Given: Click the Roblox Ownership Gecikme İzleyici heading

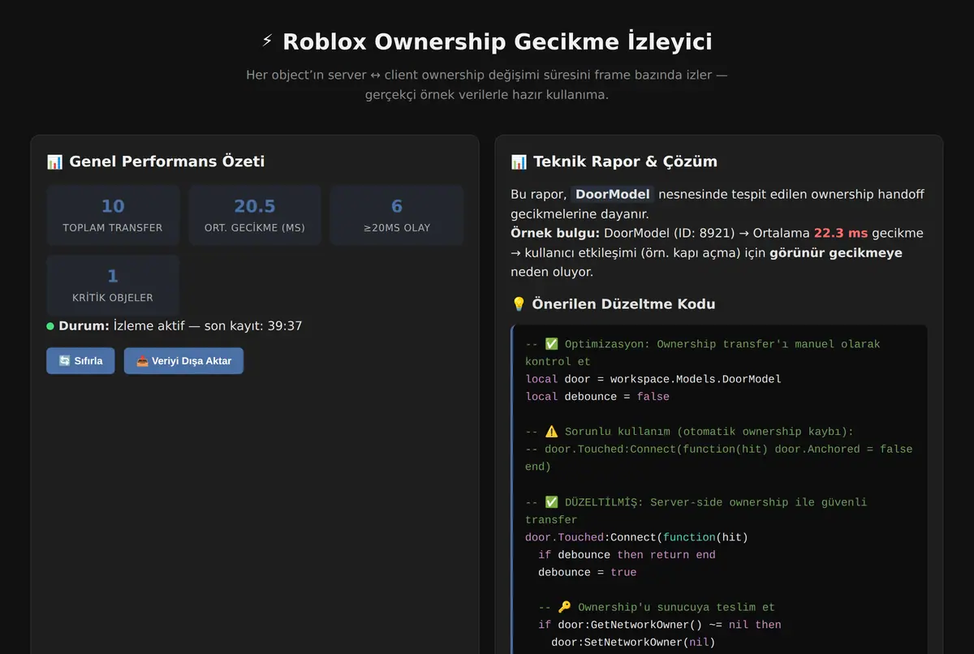Looking at the screenshot, I should click(x=497, y=41).
